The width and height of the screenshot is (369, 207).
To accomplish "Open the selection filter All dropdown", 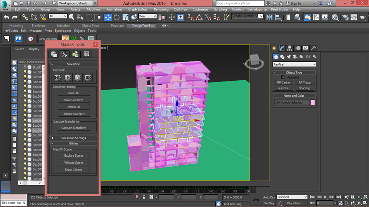I will pyautogui.click(x=58, y=16).
